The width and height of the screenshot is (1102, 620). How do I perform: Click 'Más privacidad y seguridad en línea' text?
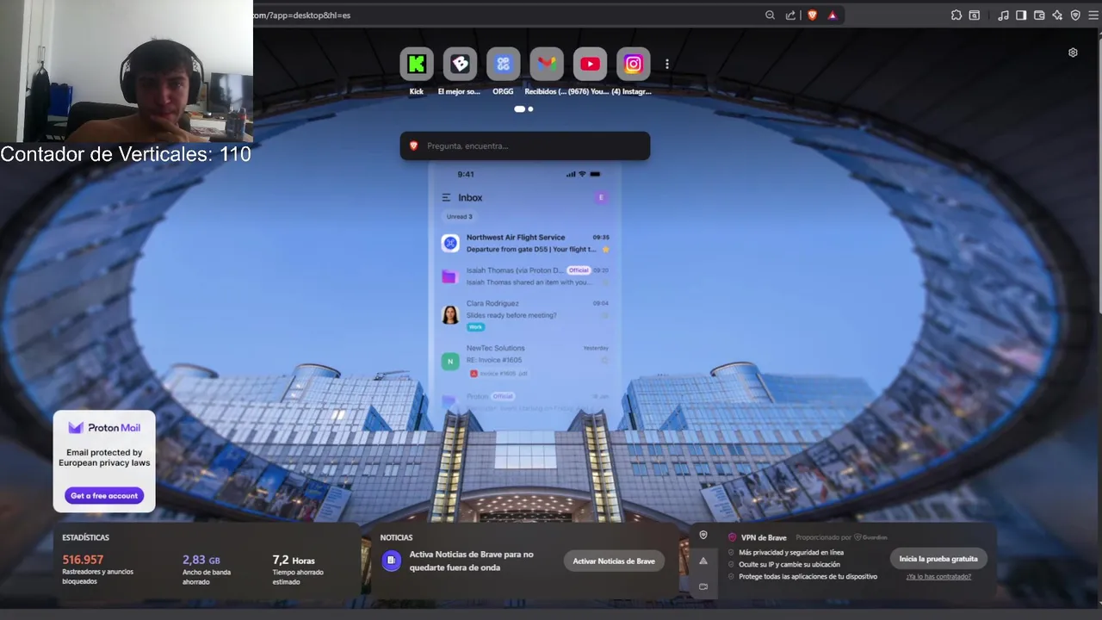point(790,552)
